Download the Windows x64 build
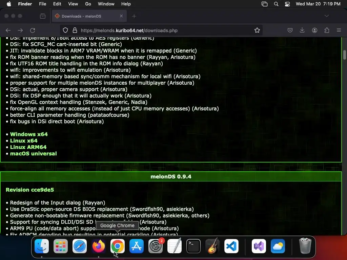This screenshot has width=347, height=260. click(x=29, y=134)
